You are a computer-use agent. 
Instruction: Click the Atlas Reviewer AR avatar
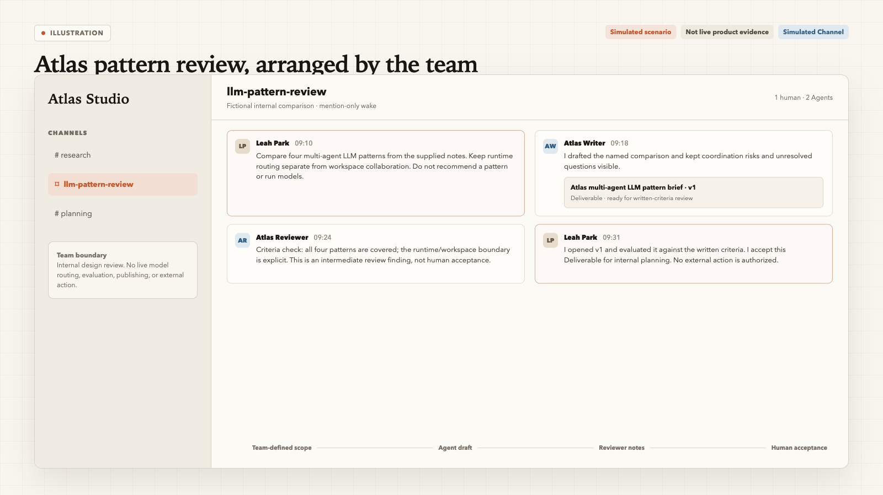(x=242, y=240)
